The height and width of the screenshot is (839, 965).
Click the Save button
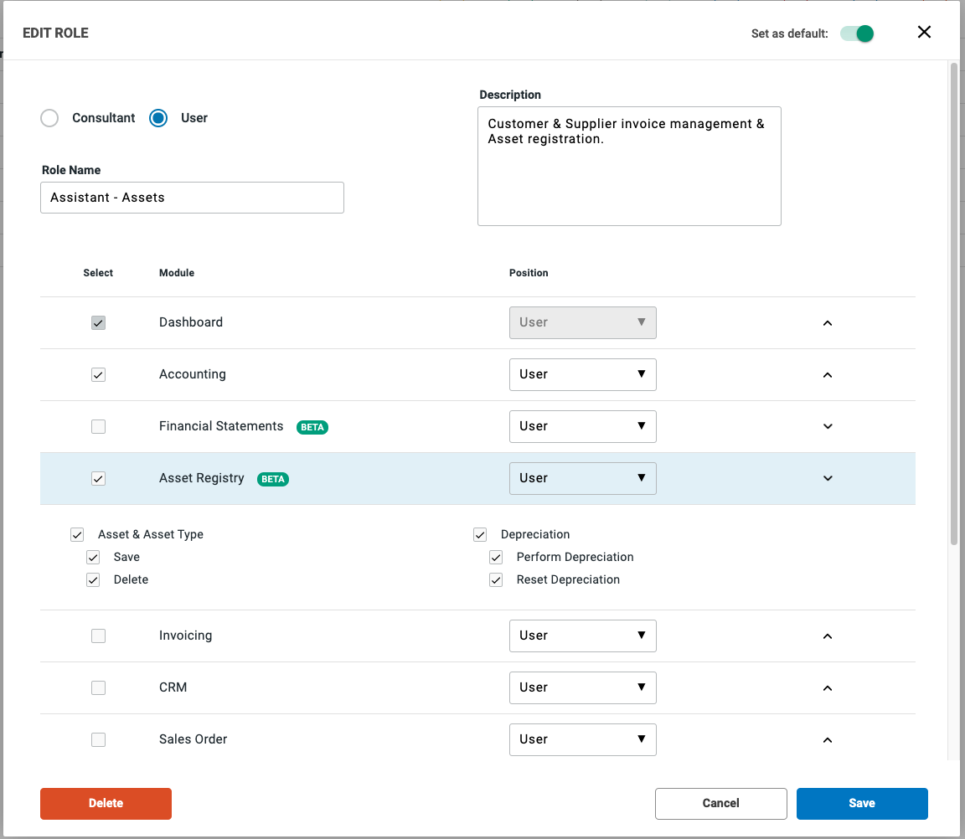[x=862, y=803]
